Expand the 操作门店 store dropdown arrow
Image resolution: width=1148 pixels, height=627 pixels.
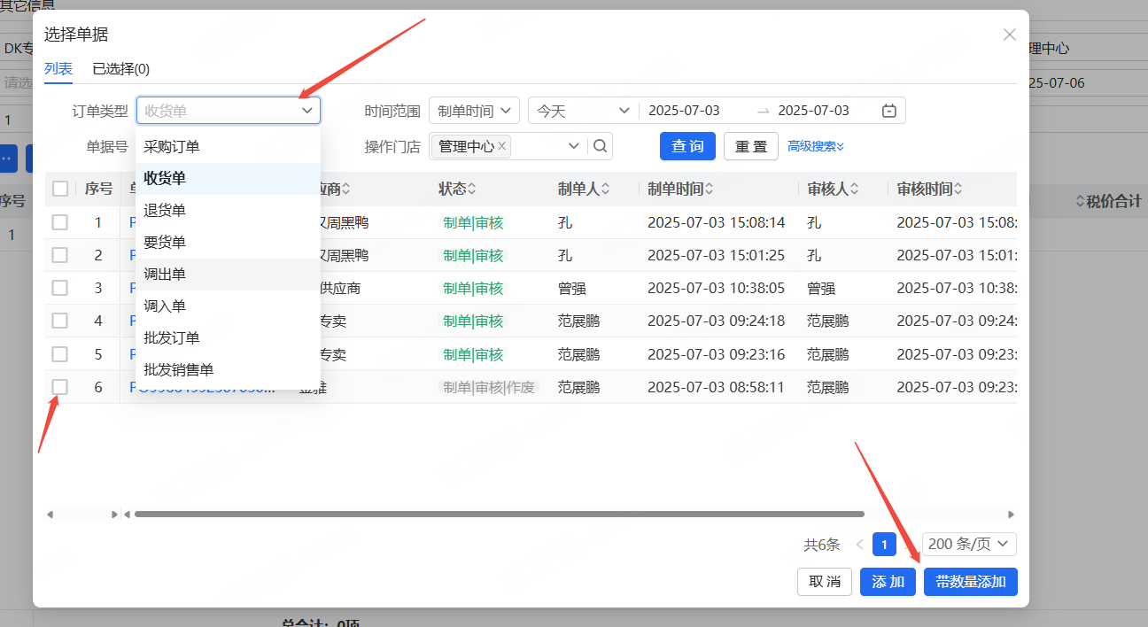(x=574, y=146)
